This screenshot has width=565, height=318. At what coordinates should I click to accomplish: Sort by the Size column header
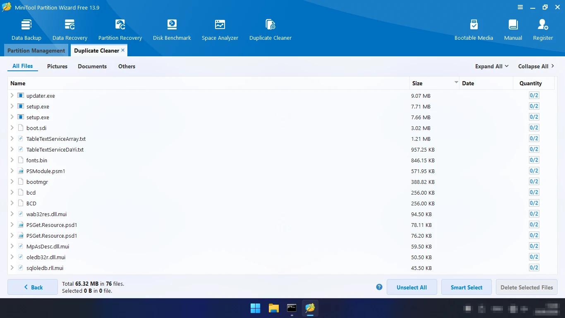point(434,83)
